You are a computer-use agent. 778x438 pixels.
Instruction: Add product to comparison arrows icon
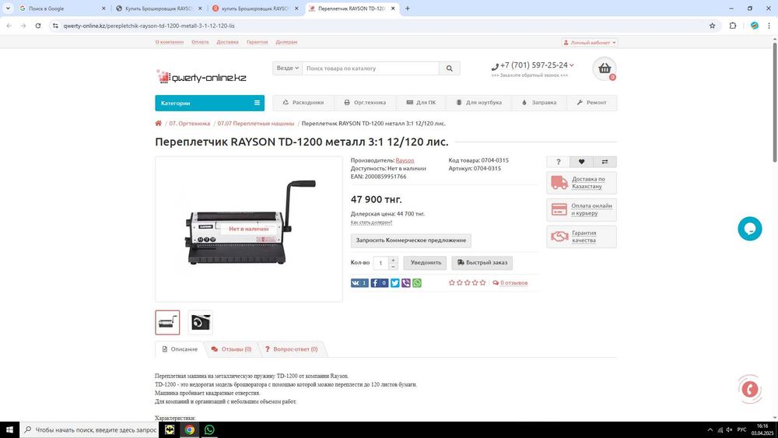tap(605, 162)
